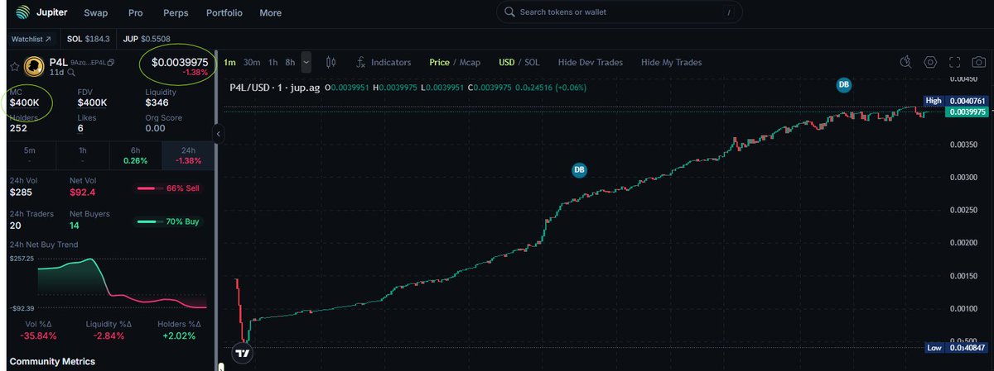Click the 24h Traders 20 value
The width and height of the screenshot is (994, 371).
click(x=15, y=225)
